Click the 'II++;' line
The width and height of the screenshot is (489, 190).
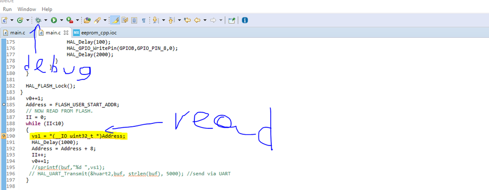[39, 155]
